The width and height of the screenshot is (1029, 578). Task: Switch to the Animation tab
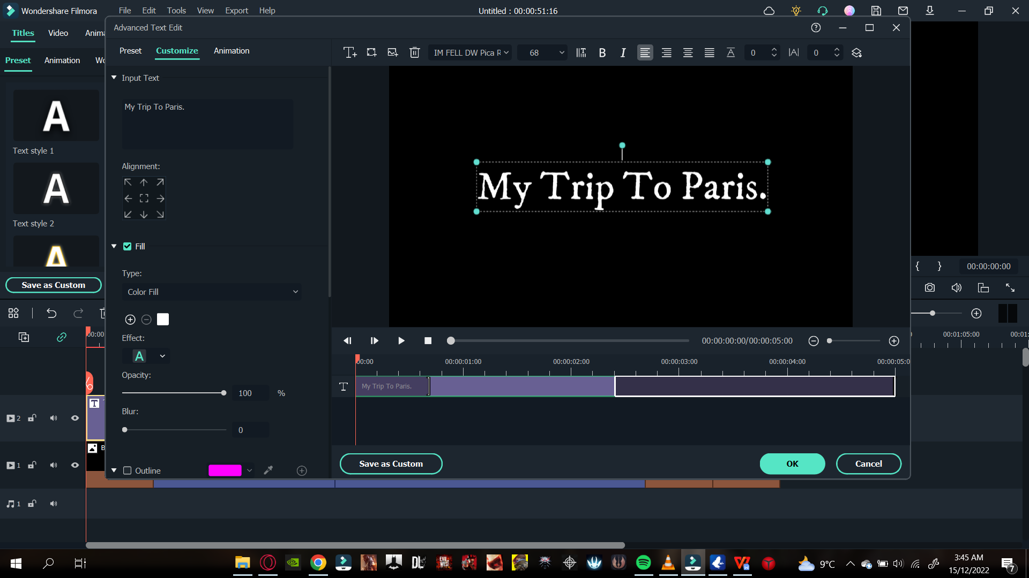[231, 51]
